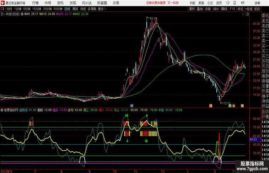Open the 选项 menu
The height and width of the screenshot is (173, 269).
tap(219, 3)
